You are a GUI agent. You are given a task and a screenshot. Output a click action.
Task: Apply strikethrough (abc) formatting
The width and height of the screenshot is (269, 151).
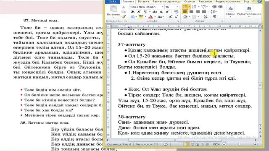pos(155,12)
